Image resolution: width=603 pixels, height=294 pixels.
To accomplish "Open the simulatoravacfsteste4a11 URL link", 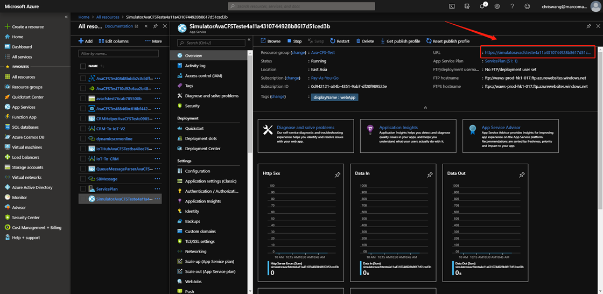I will [x=538, y=52].
